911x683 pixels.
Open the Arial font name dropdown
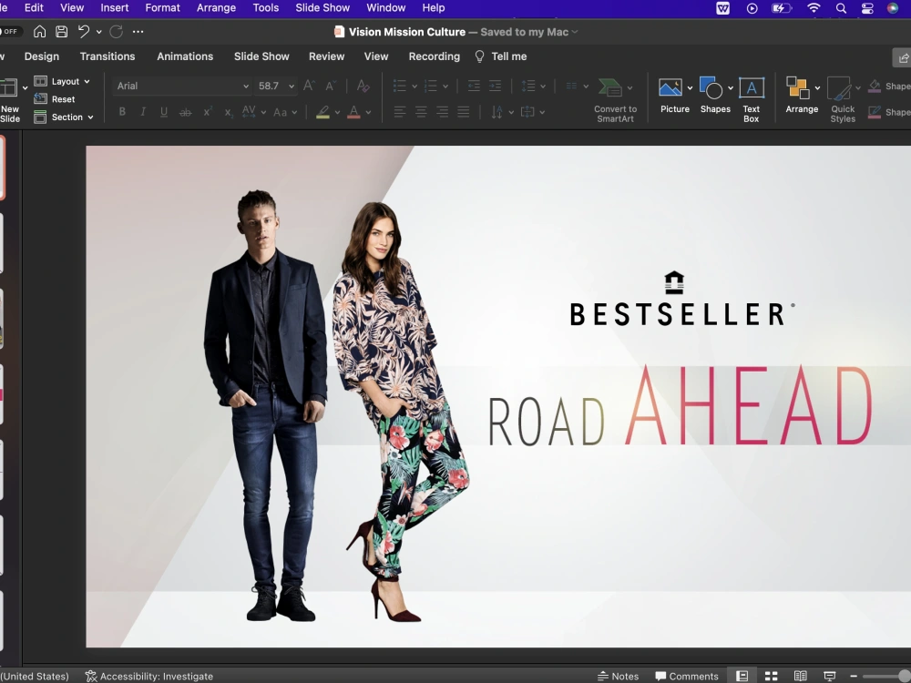click(x=179, y=86)
